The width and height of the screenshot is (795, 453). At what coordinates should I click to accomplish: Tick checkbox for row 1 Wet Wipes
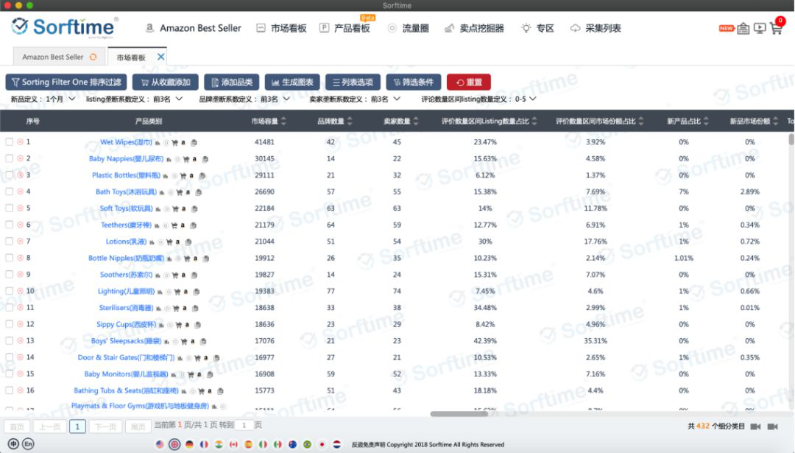pos(9,142)
